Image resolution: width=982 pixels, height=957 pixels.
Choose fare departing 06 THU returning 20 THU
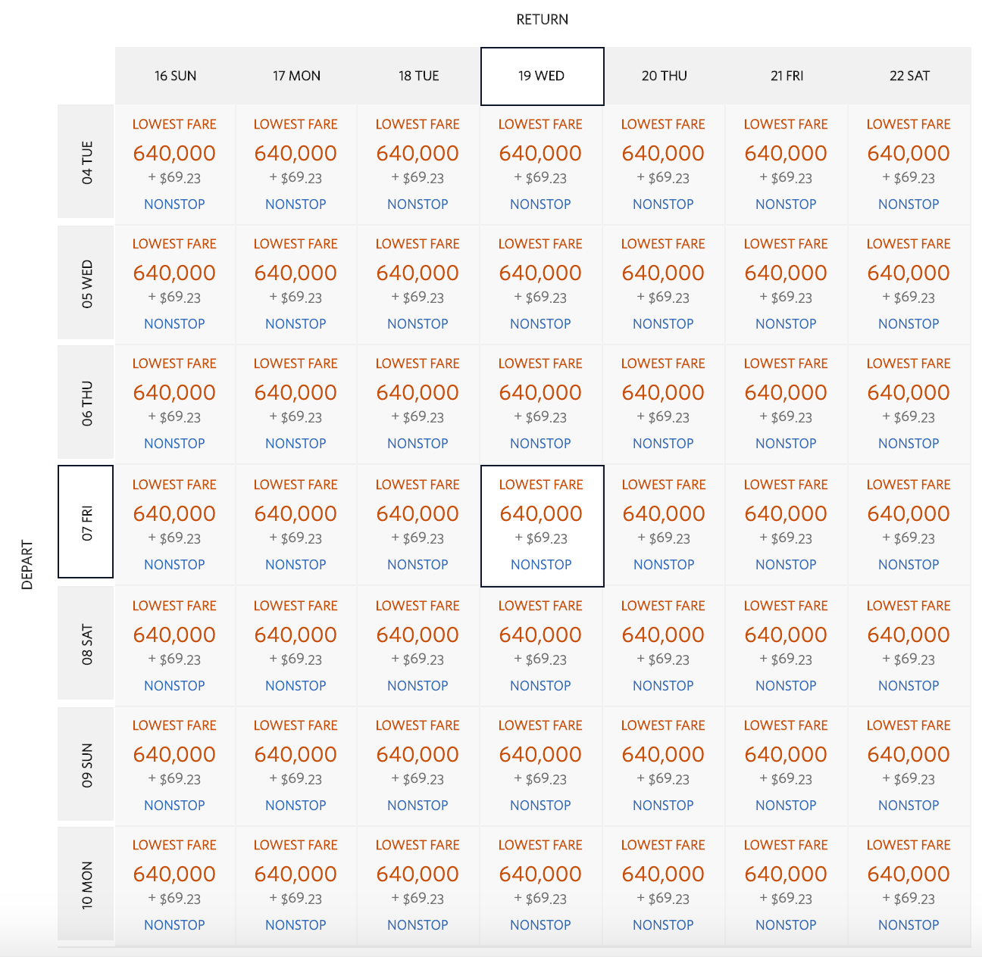(663, 403)
